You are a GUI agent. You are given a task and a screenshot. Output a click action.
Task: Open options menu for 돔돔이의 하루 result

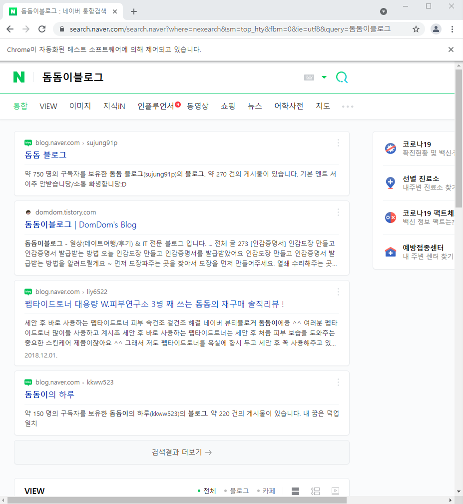(x=338, y=382)
